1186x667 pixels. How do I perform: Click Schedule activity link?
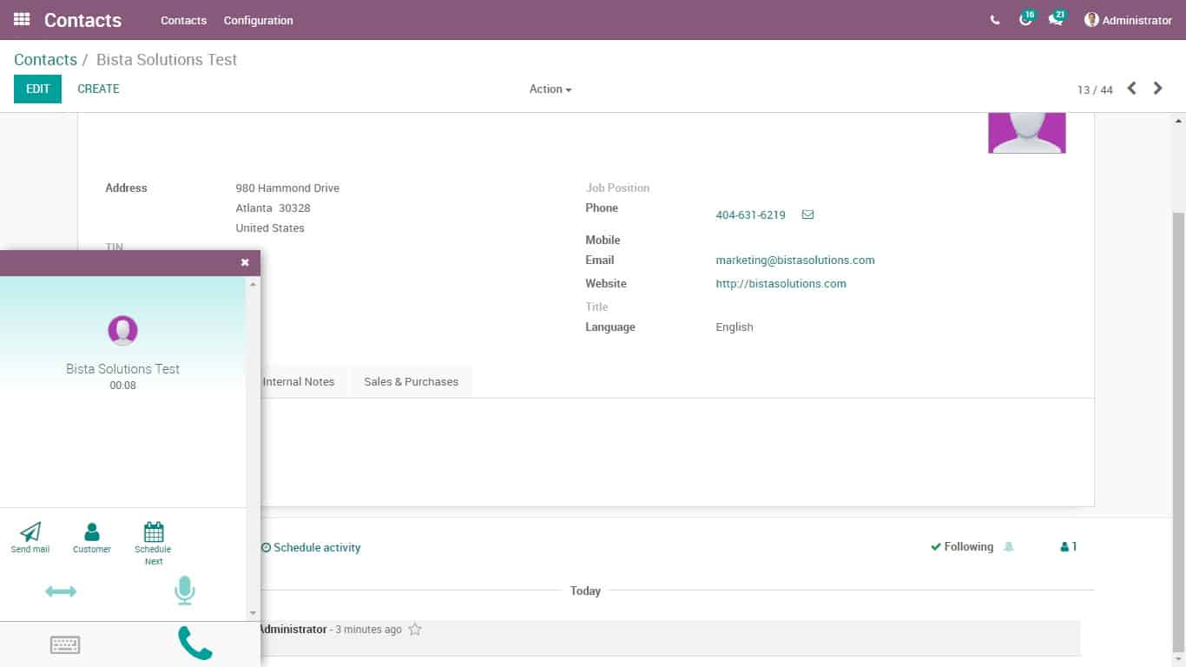click(x=311, y=548)
